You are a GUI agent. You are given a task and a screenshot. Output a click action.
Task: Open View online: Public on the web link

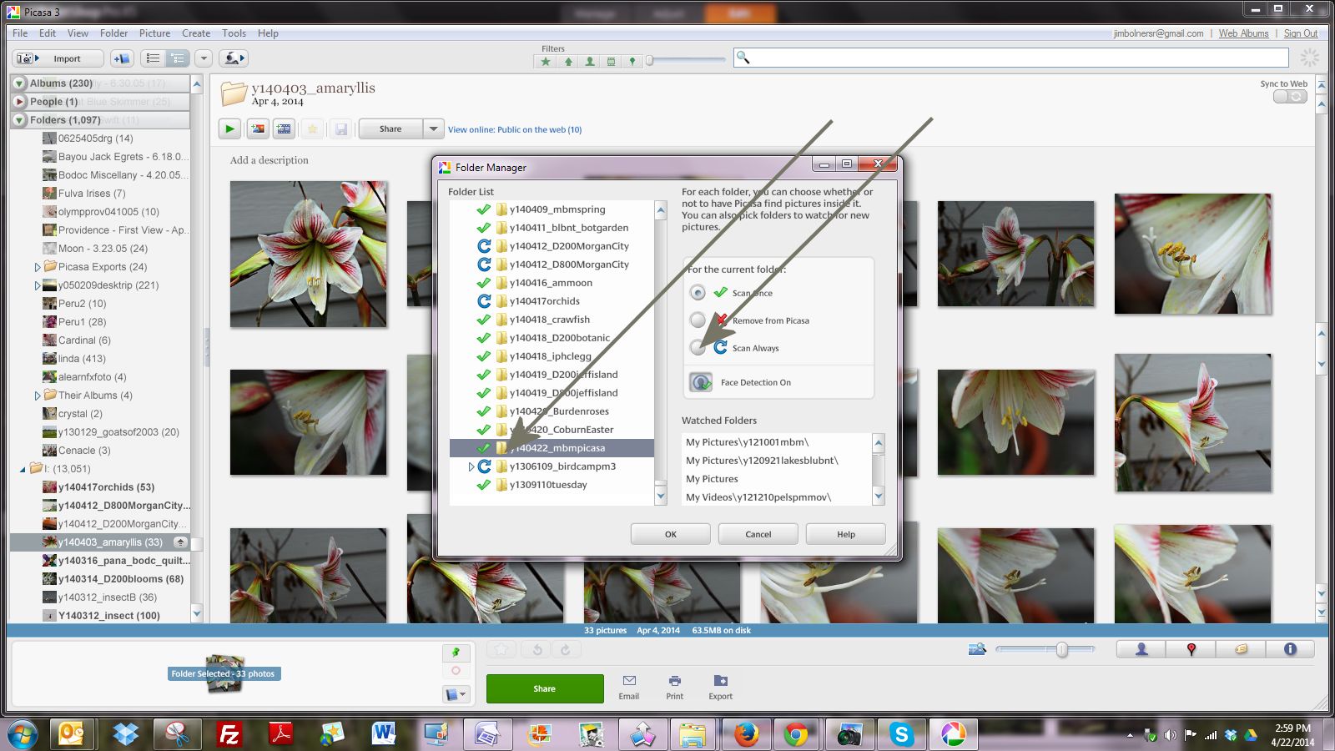click(515, 129)
